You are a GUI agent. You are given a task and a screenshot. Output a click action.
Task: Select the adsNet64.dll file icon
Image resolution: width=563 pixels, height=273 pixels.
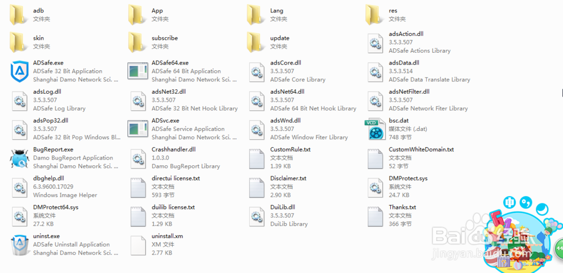257,101
